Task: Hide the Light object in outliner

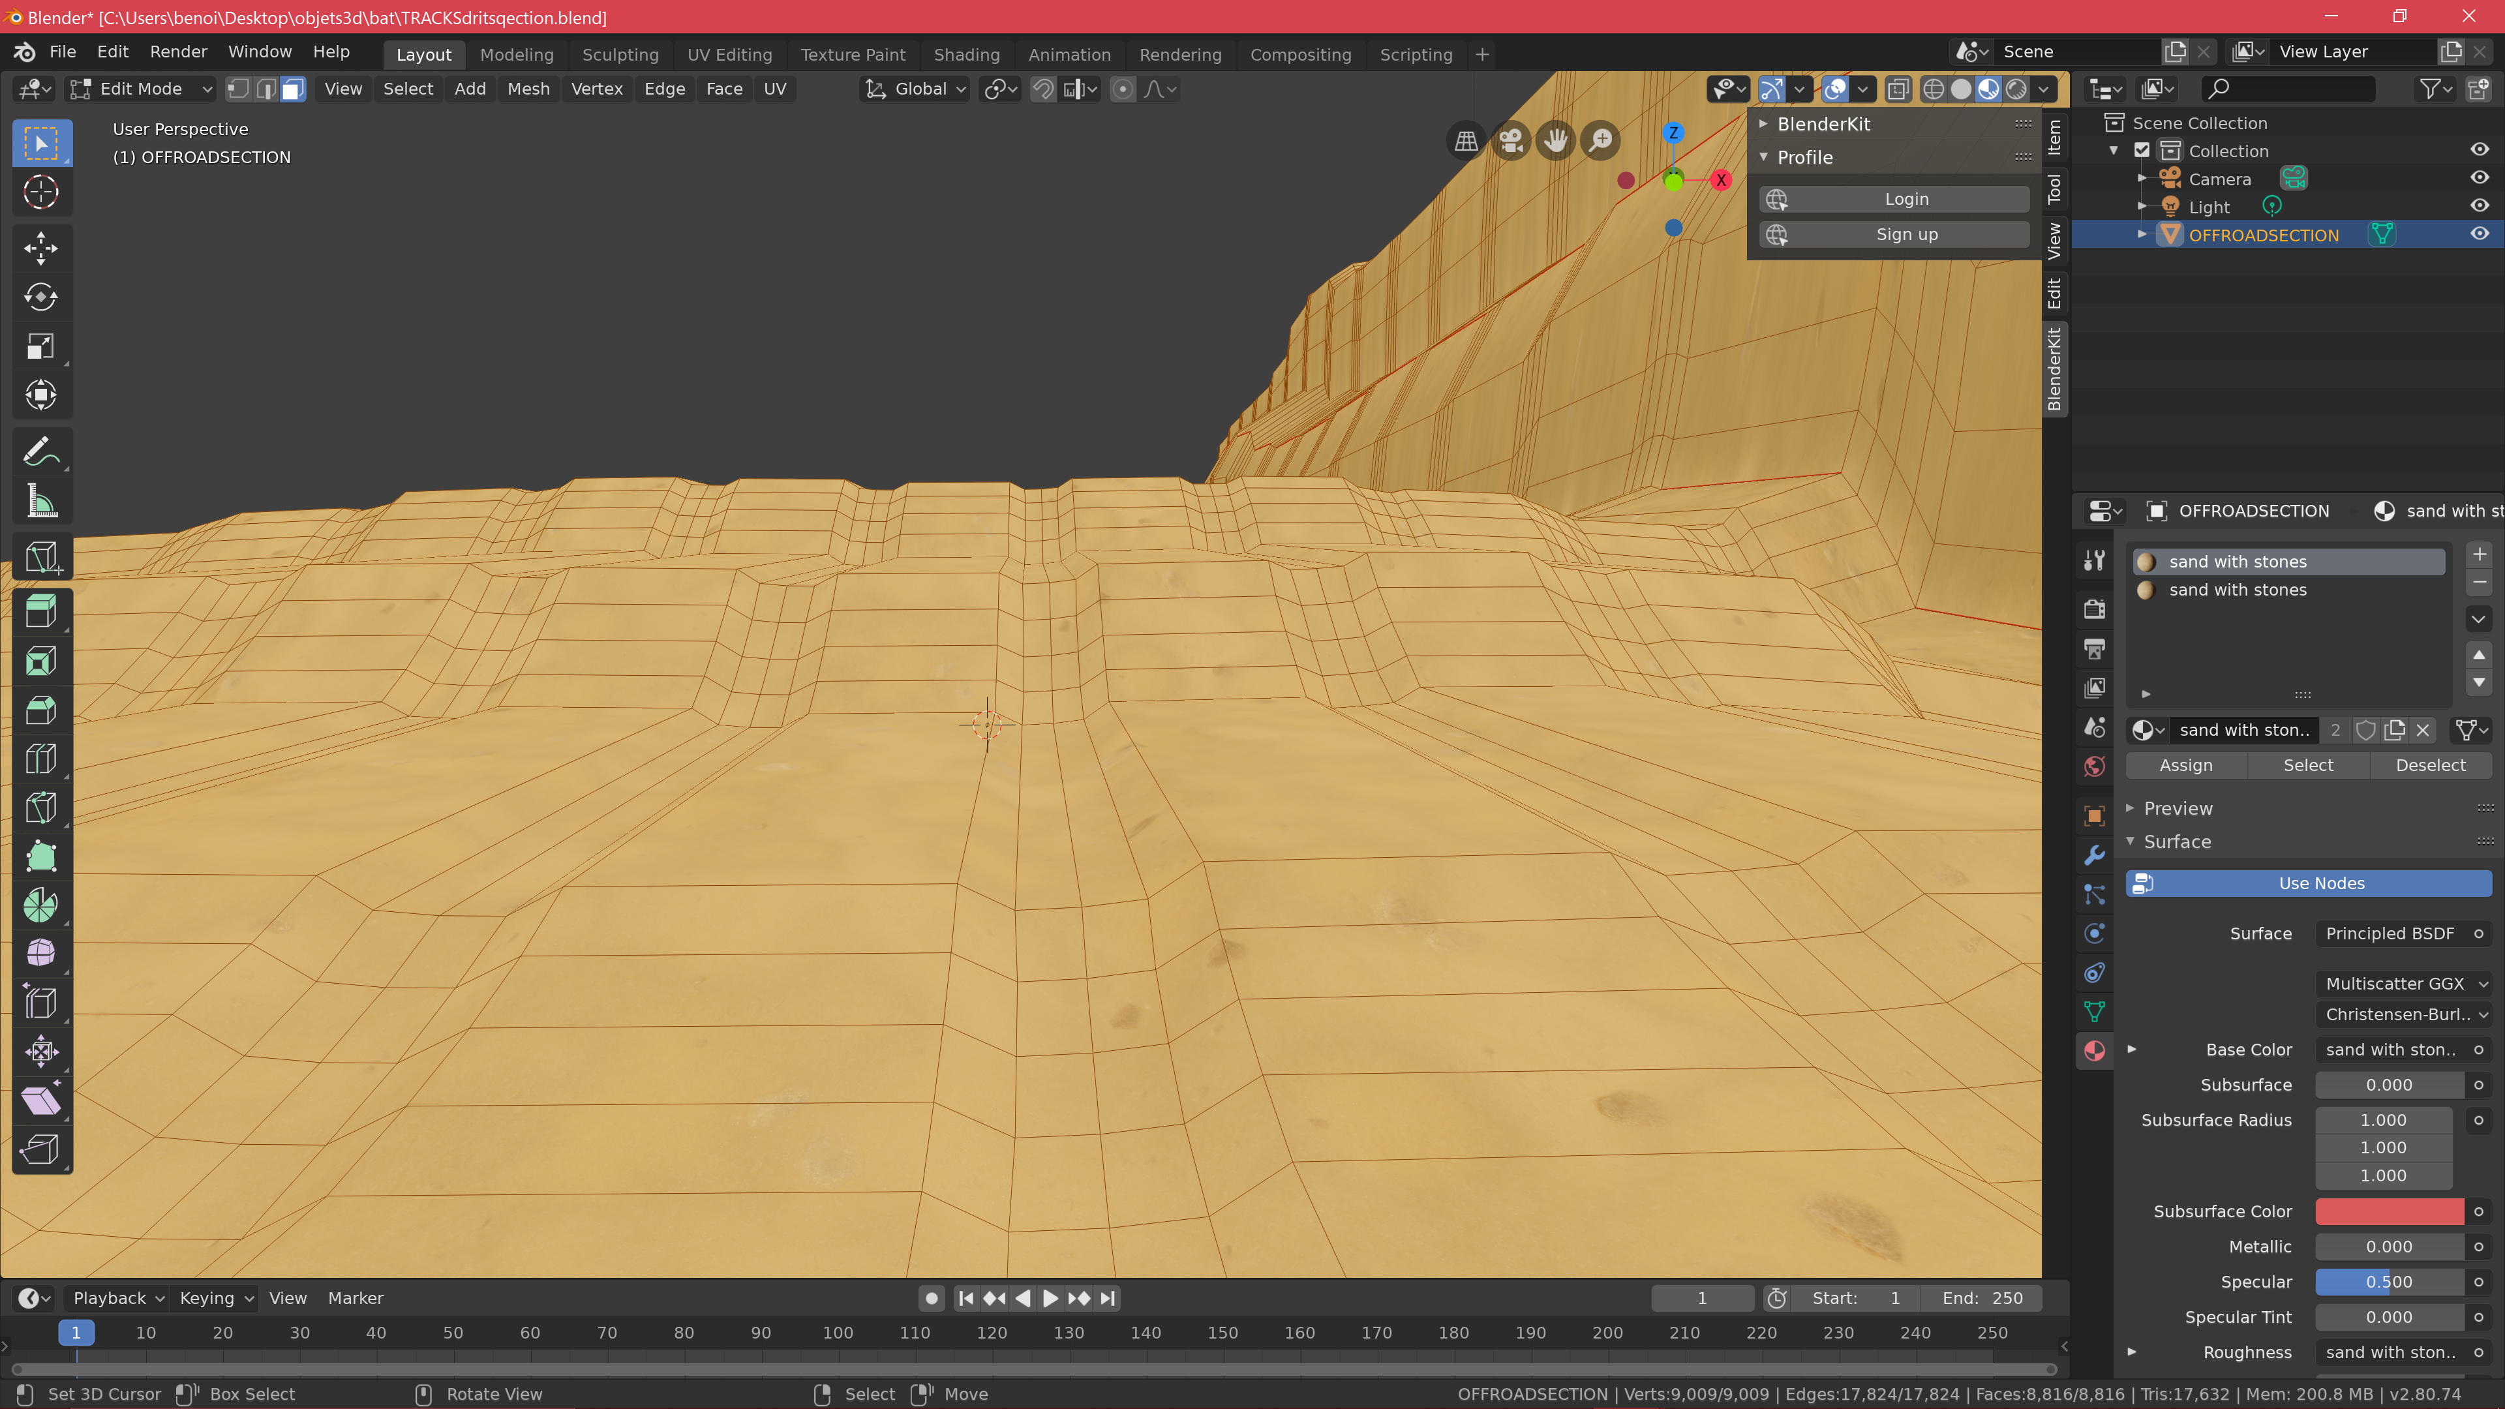Action: 2479,206
